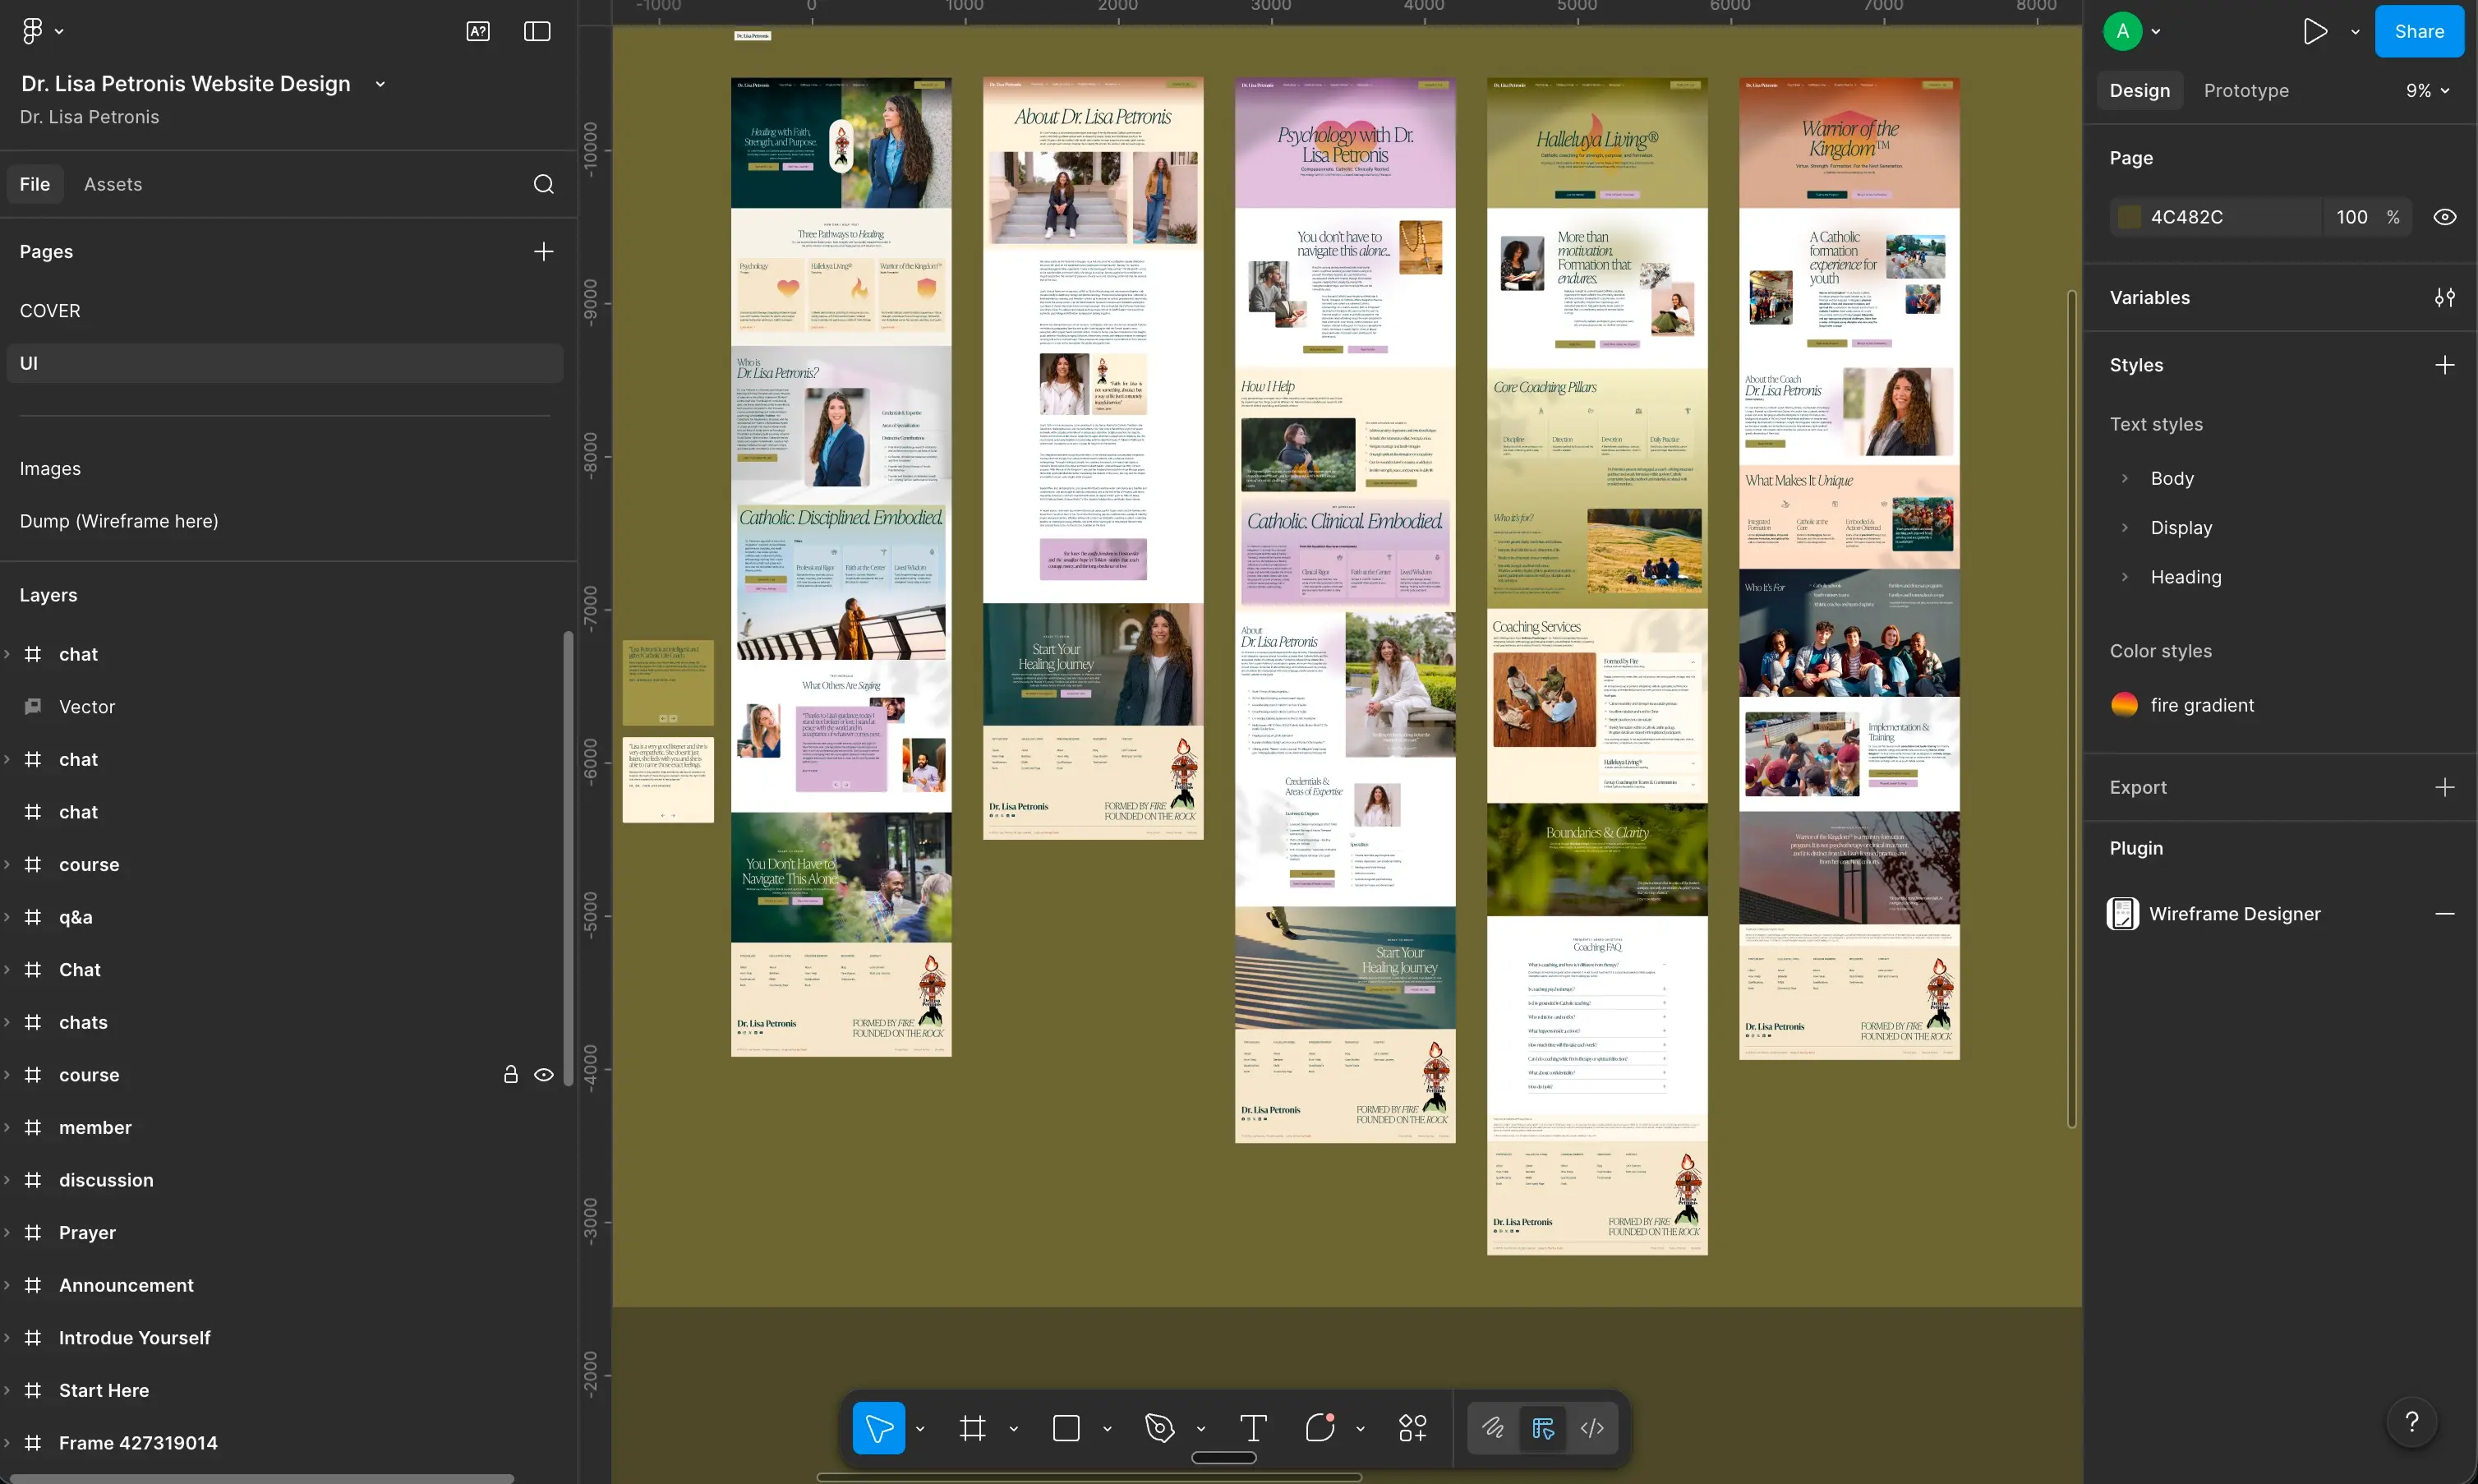Select the UI page in the Pages list
This screenshot has height=1484, width=2478.
point(30,363)
